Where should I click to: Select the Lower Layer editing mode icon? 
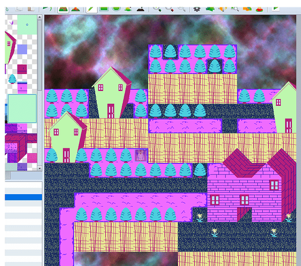point(63,9)
